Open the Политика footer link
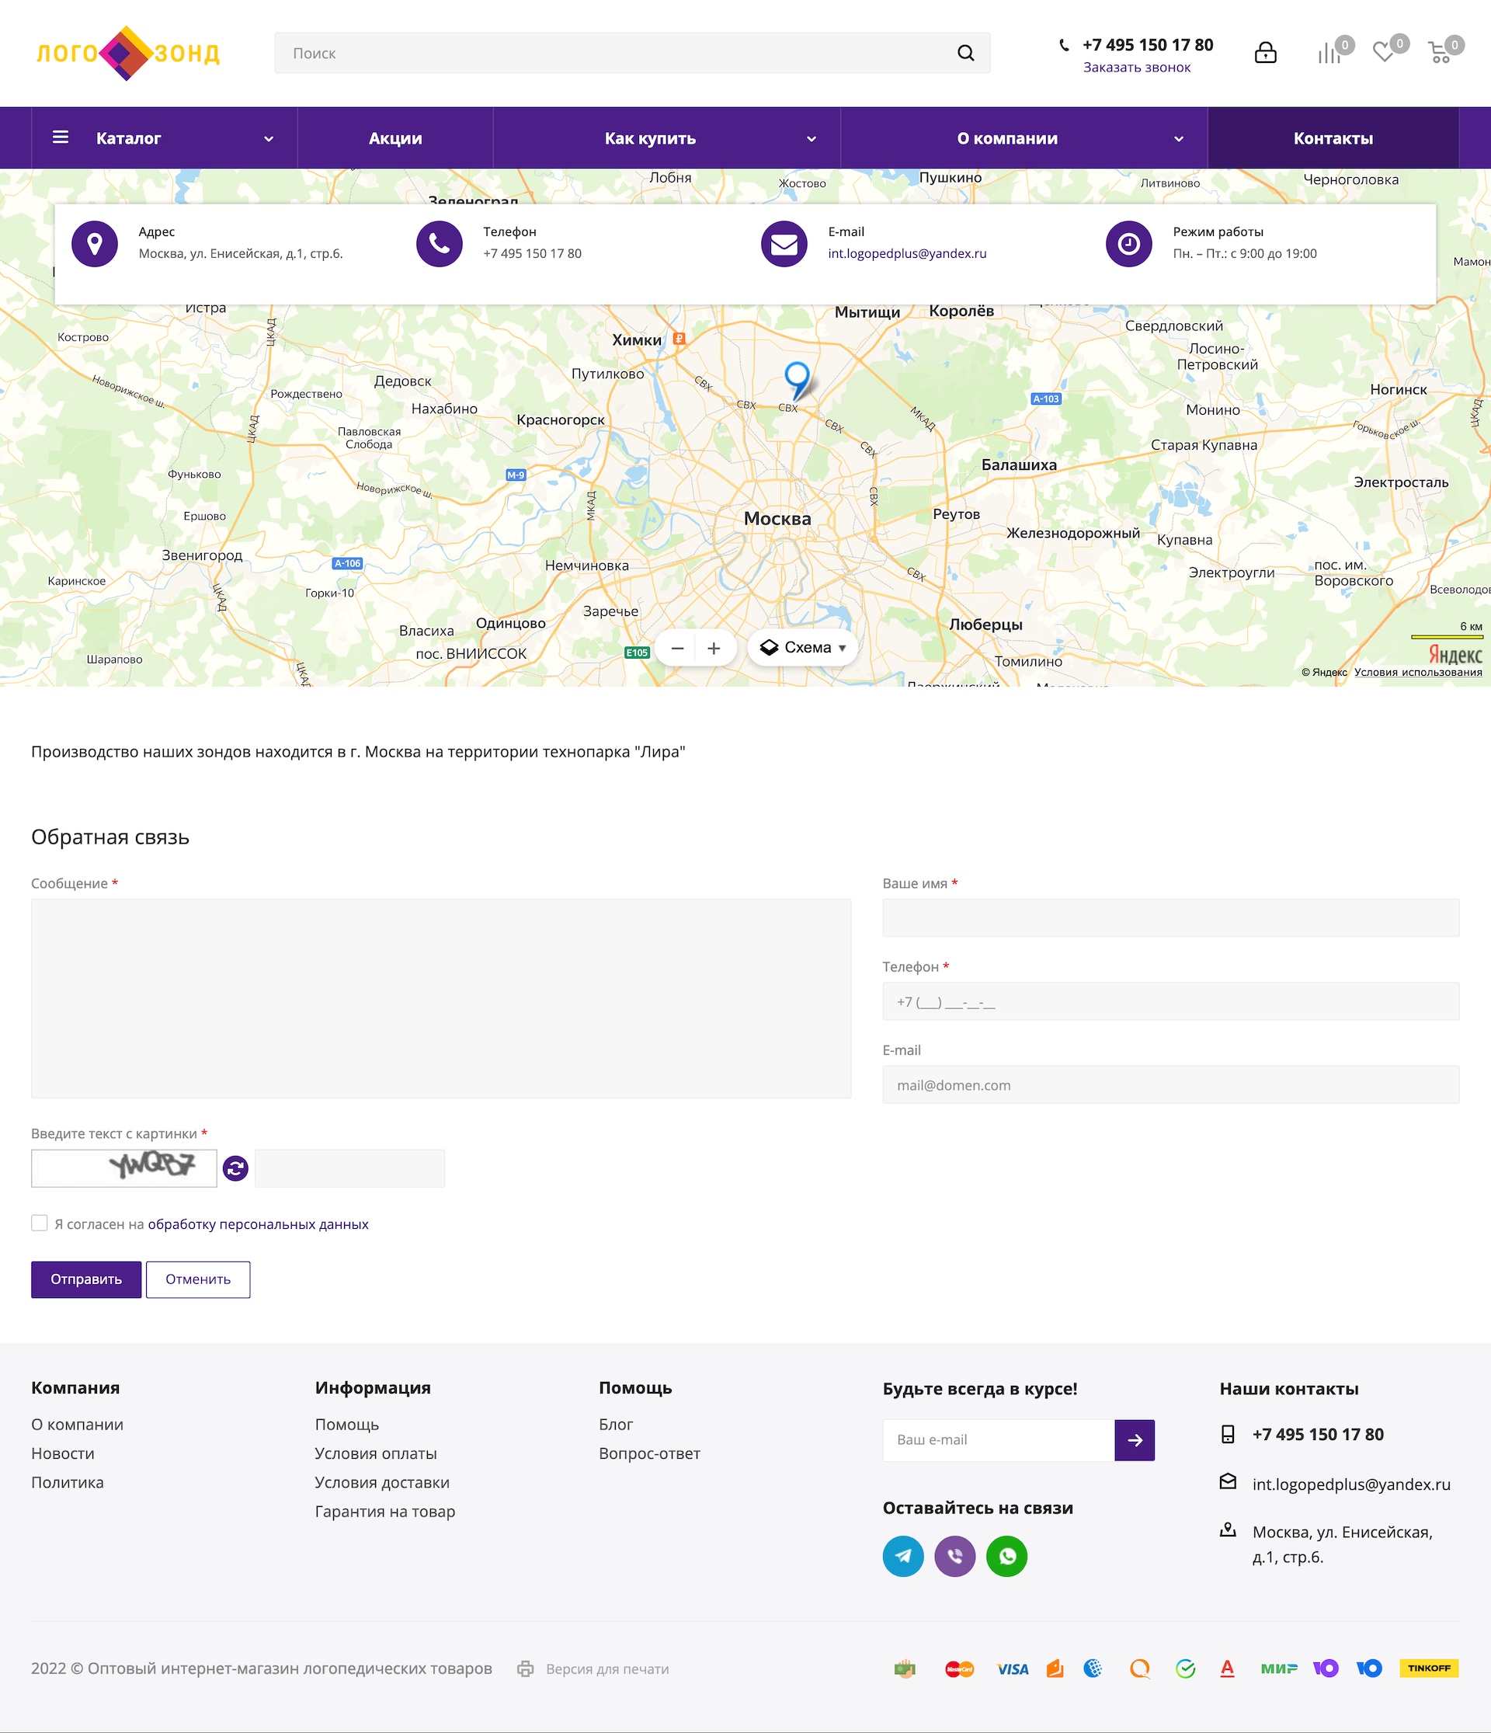 [x=68, y=1483]
